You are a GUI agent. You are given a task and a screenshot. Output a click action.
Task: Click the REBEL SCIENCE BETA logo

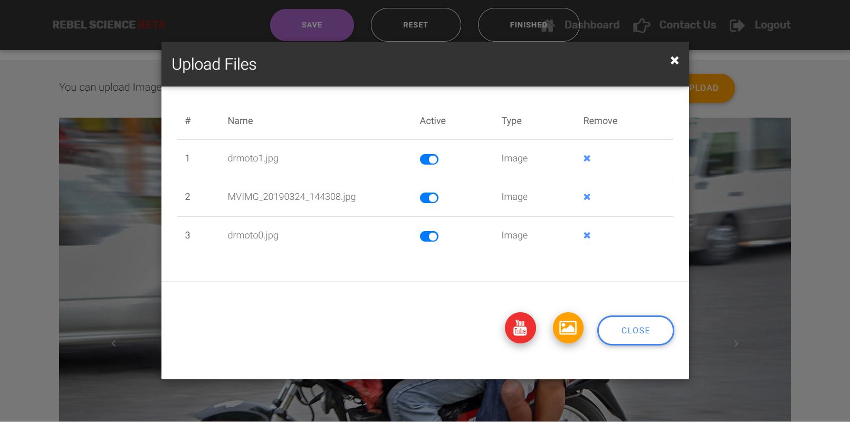[x=109, y=25]
